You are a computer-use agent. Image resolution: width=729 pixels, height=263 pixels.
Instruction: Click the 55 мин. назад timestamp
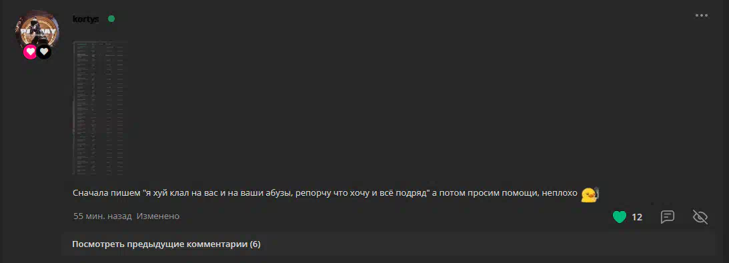(102, 216)
